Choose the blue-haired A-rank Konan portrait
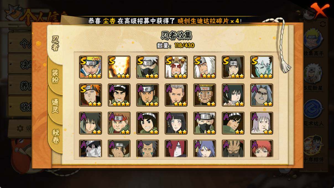The height and width of the screenshot is (188, 334). [x=205, y=148]
